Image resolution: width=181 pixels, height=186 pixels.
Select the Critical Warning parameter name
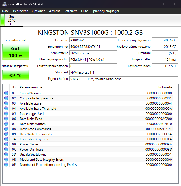click(31, 93)
